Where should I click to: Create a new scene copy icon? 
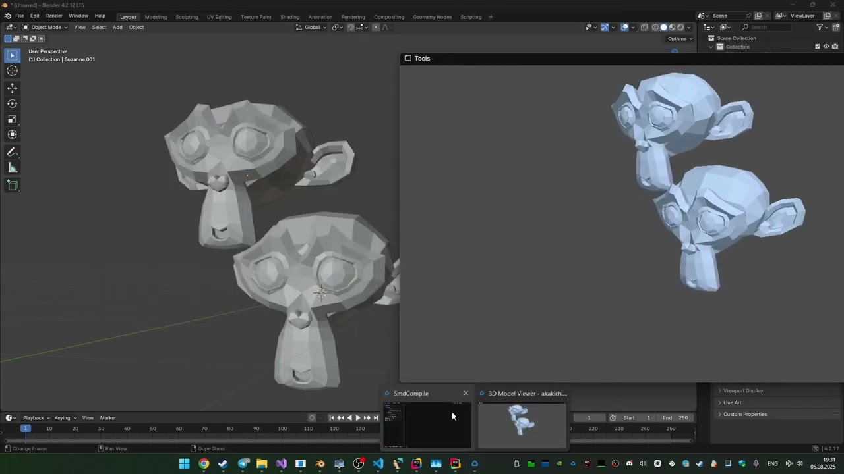[x=758, y=16]
